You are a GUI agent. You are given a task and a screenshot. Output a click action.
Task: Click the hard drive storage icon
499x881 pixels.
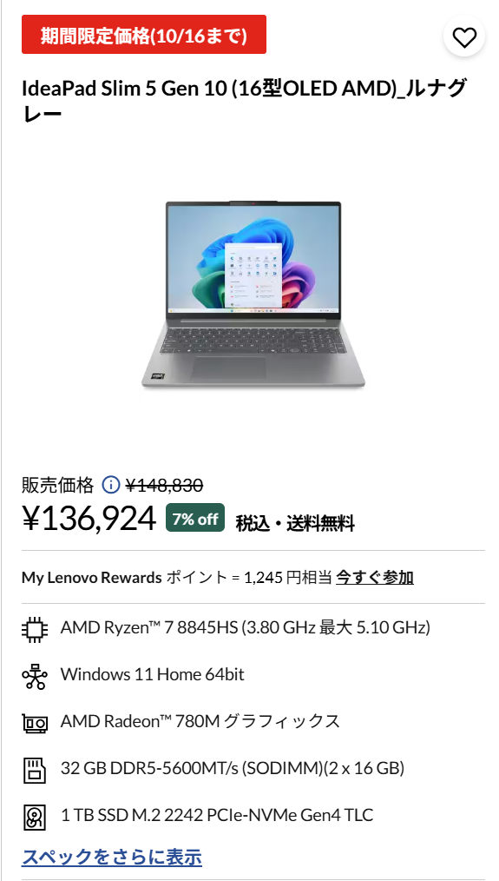36,817
